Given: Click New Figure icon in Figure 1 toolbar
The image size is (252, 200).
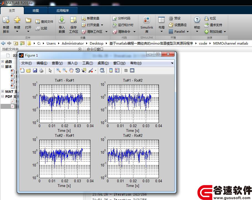Looking at the screenshot, I should [22, 70].
